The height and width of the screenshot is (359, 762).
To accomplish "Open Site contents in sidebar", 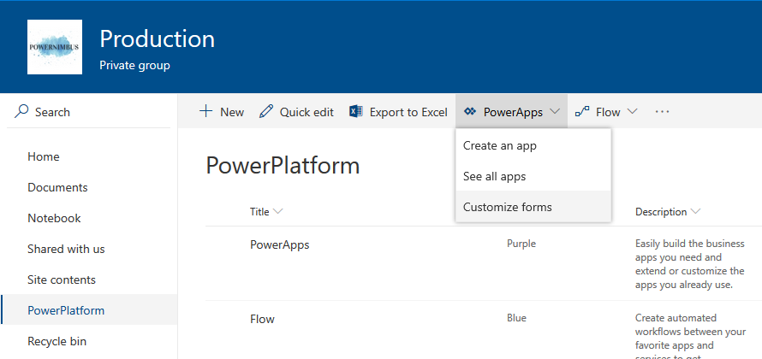I will (x=62, y=280).
